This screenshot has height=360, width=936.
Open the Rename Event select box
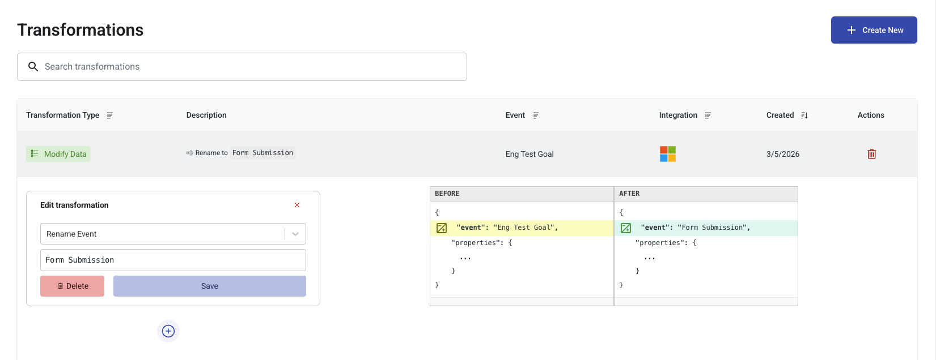click(162, 234)
